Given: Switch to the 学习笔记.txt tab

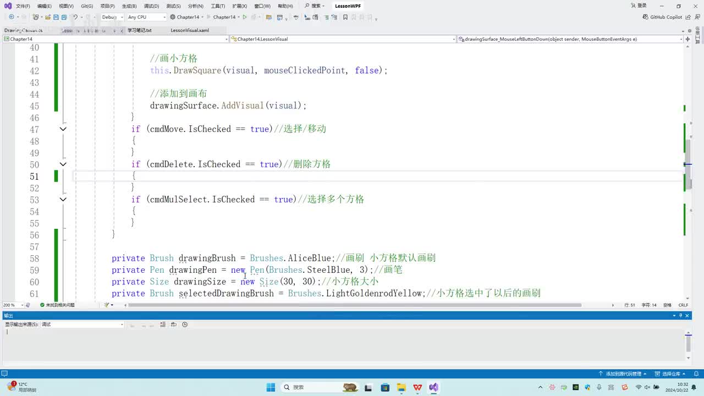Looking at the screenshot, I should [140, 30].
